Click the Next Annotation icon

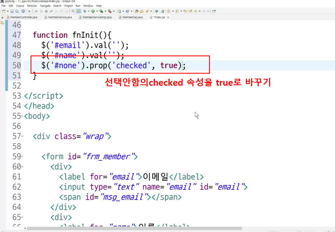coord(169,11)
